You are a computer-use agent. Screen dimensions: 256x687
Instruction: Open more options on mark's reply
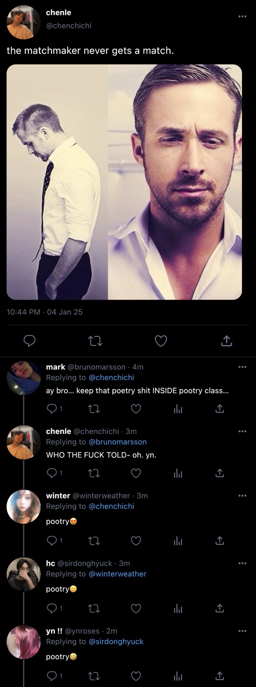[x=242, y=367]
